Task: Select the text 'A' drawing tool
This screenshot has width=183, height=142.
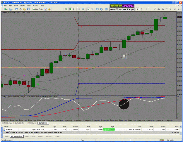Action: 170,9
